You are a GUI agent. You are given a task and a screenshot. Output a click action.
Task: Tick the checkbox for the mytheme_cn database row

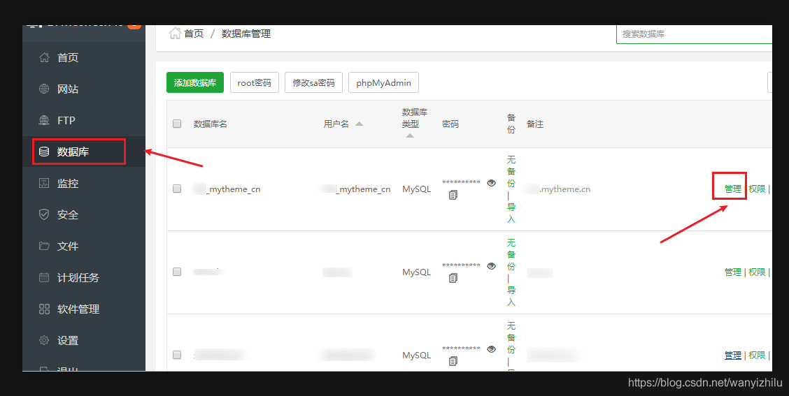tap(177, 189)
